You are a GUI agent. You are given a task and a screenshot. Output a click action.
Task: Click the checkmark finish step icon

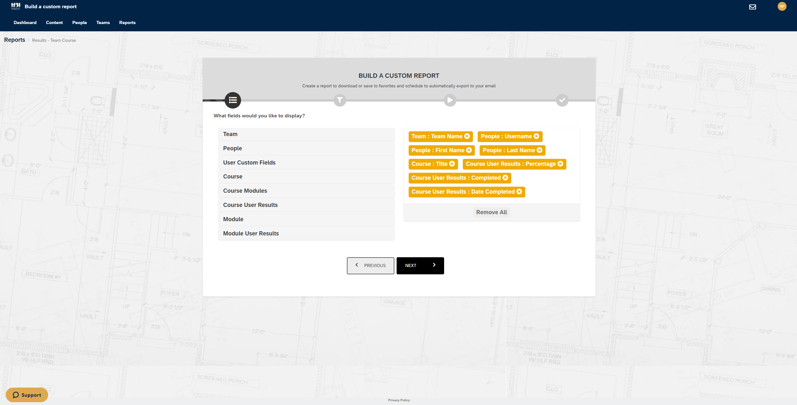[x=562, y=100]
